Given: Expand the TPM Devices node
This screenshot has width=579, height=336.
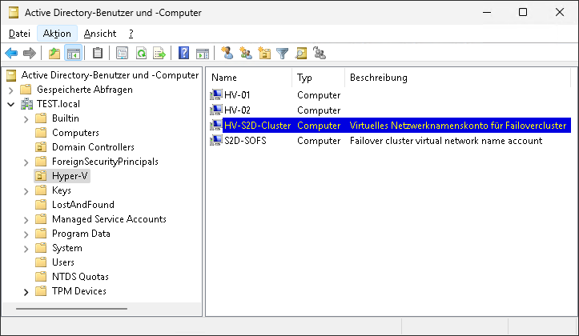Looking at the screenshot, I should [x=26, y=292].
